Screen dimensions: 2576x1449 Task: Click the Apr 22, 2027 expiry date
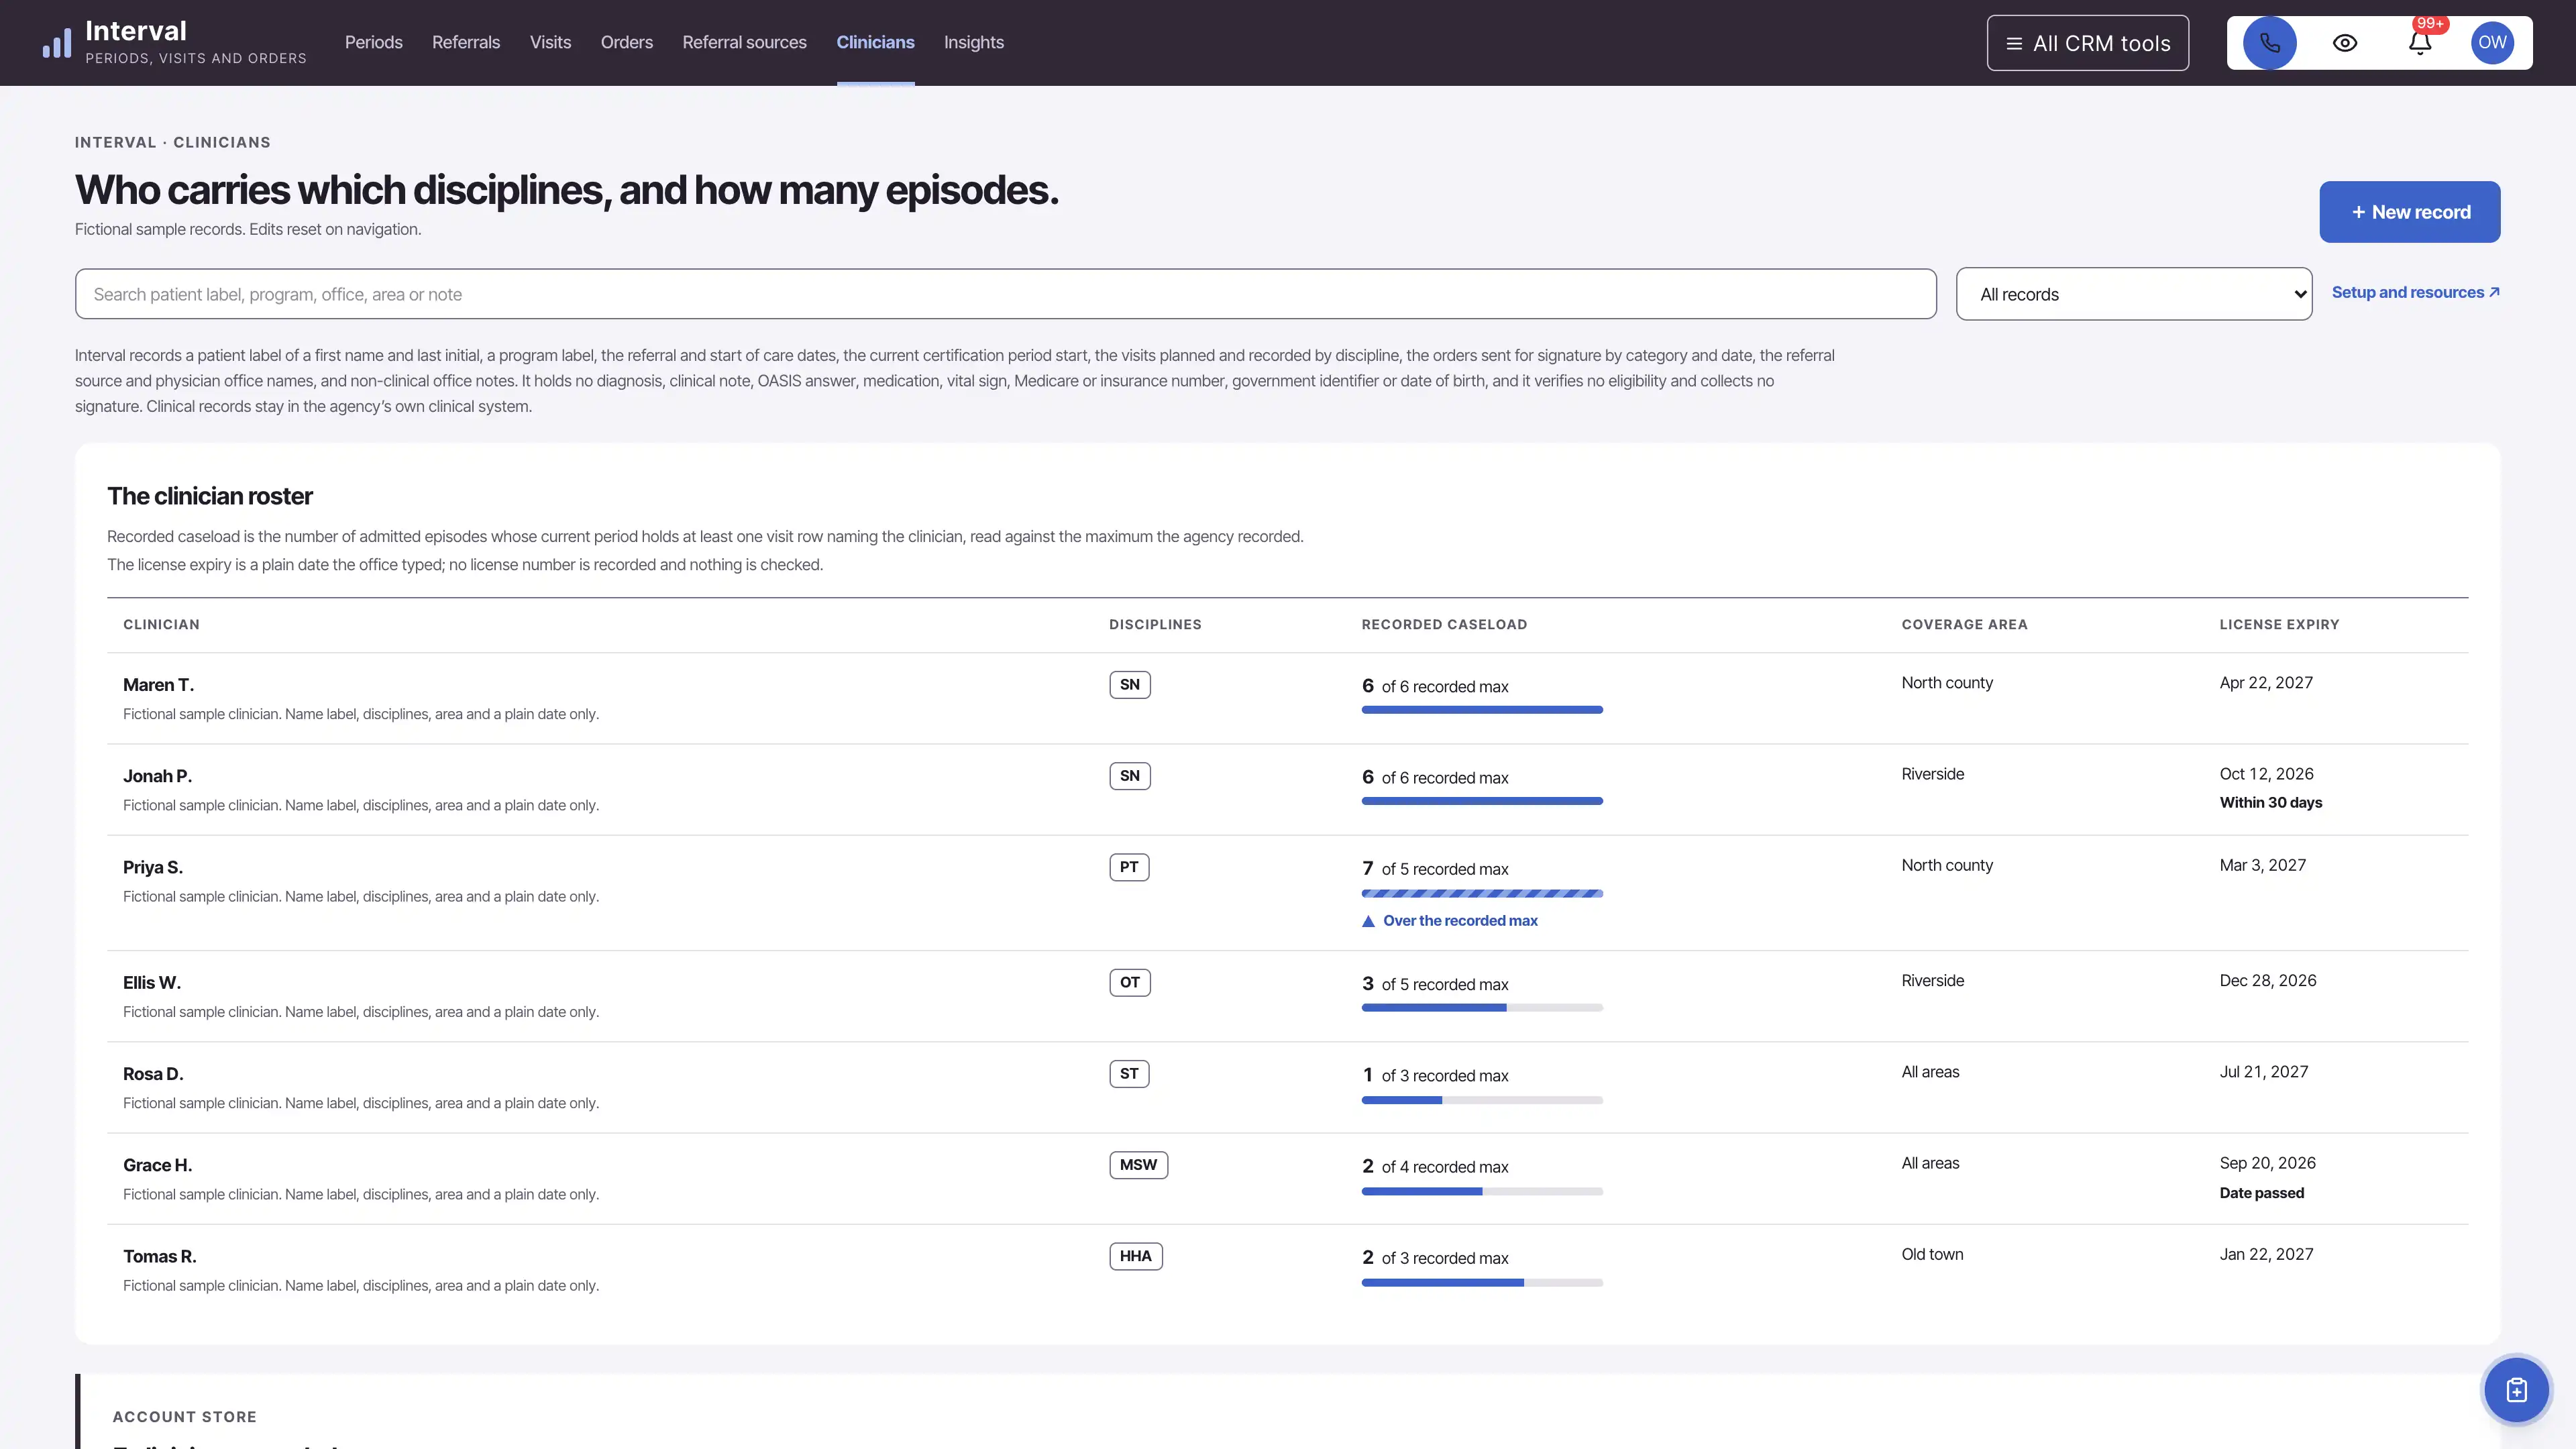point(2266,683)
